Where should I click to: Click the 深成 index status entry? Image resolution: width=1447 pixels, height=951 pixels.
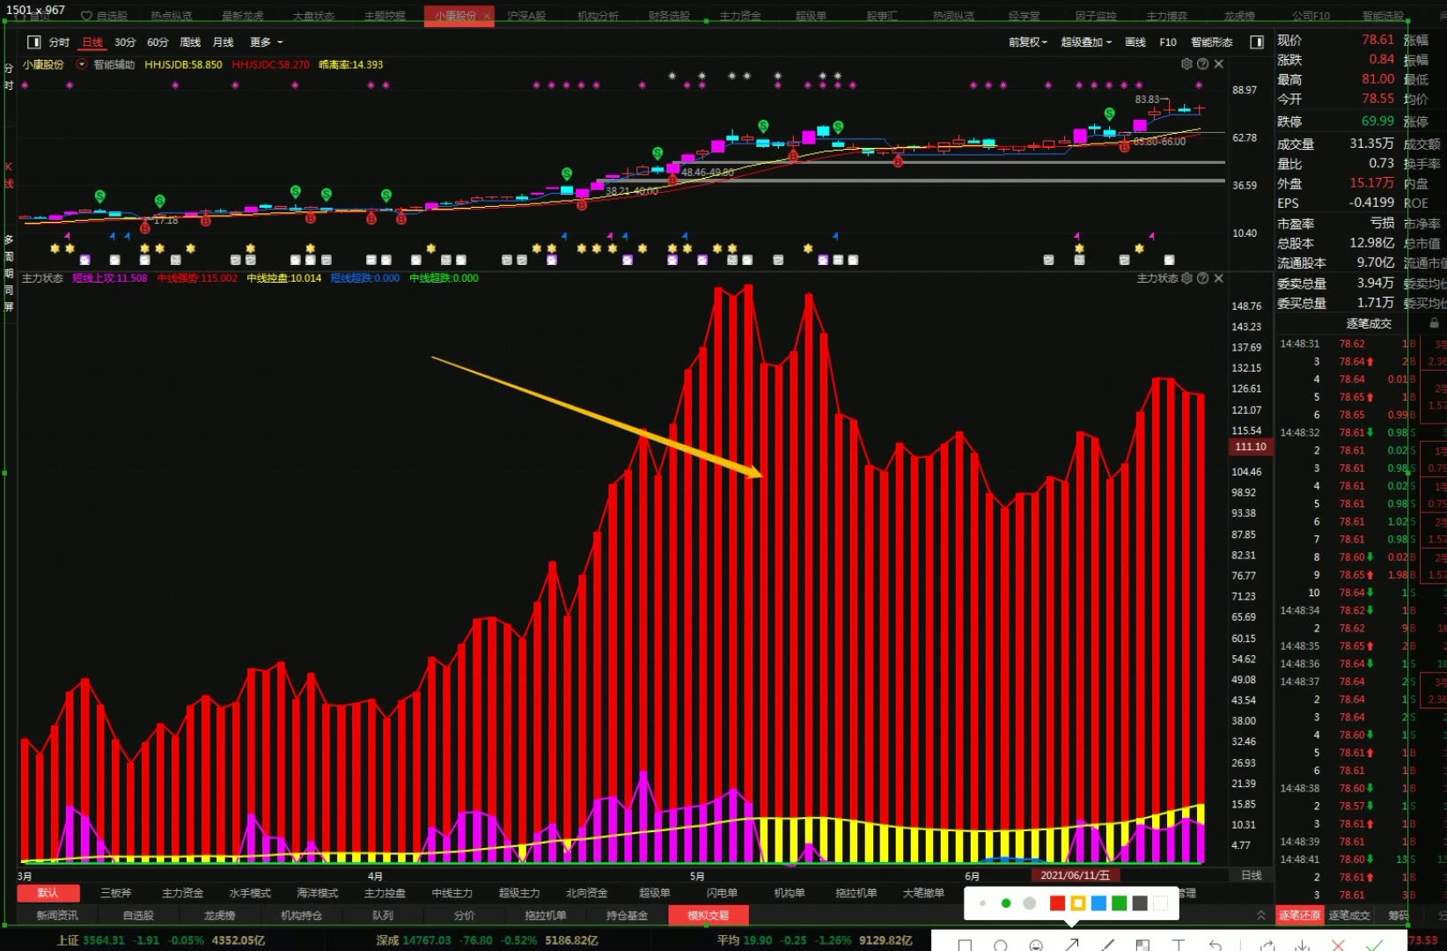487,940
